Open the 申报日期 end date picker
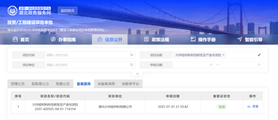 (x=241, y=65)
